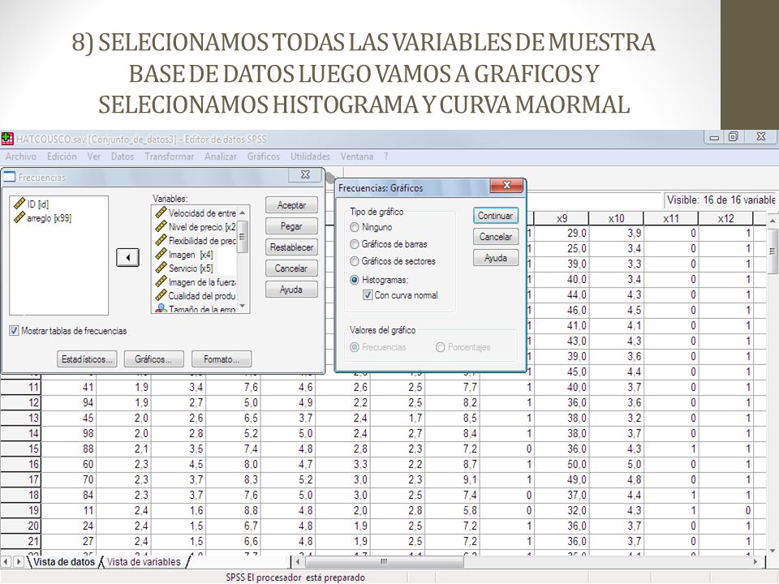
Task: Close the Frecuencias dialog
Action: click(306, 175)
